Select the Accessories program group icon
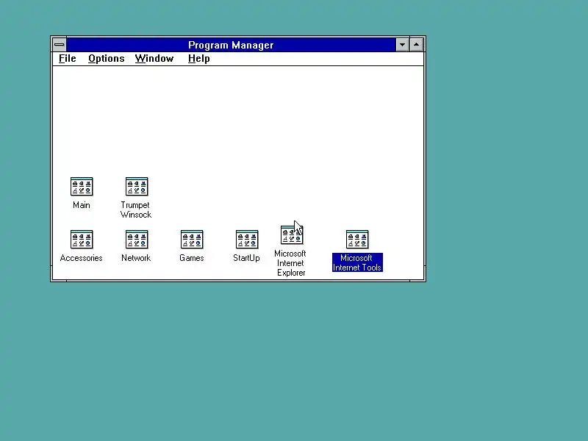 pos(82,240)
